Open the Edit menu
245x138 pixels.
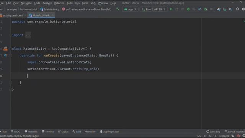coord(8,3)
